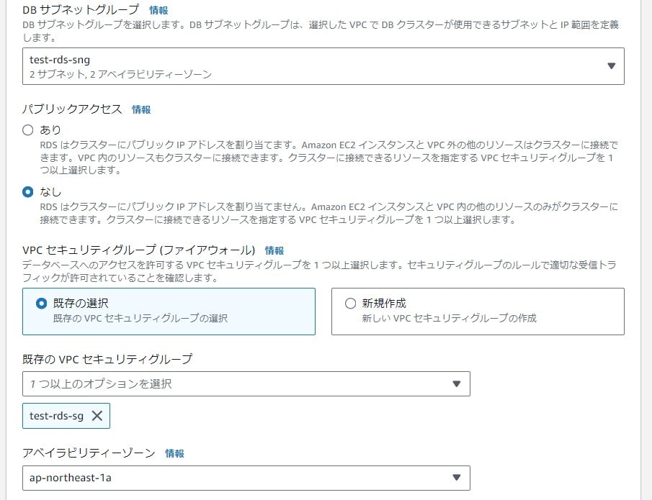Open 情報 link next to アベイラビリティーゾーン
The height and width of the screenshot is (500, 652).
coord(174,453)
